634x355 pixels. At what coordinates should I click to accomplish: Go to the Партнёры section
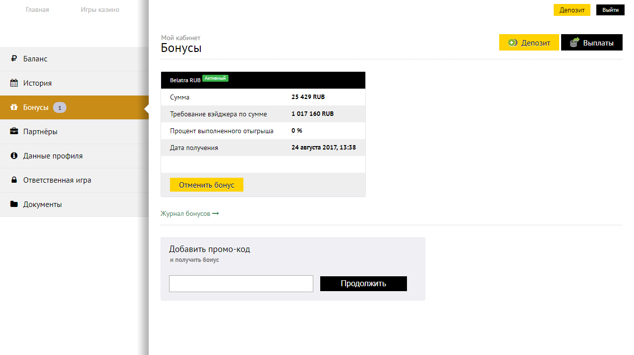(74, 132)
